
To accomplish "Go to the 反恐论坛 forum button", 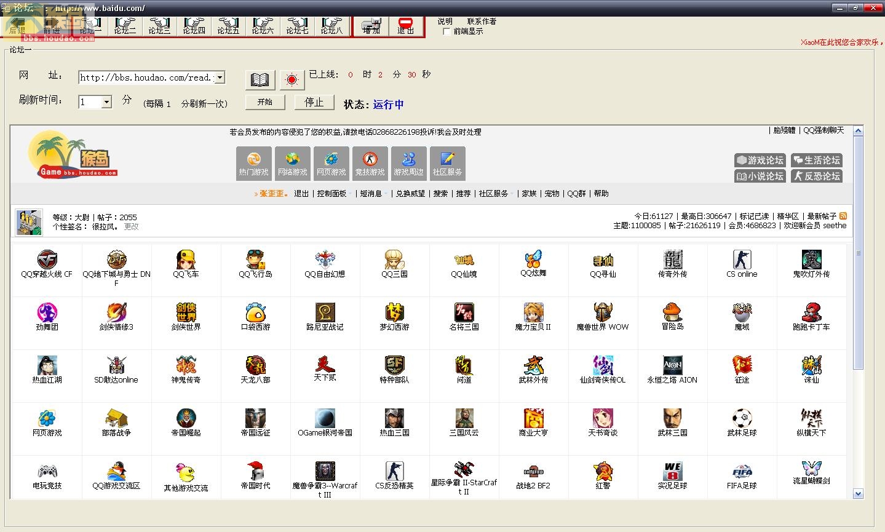I will point(816,176).
